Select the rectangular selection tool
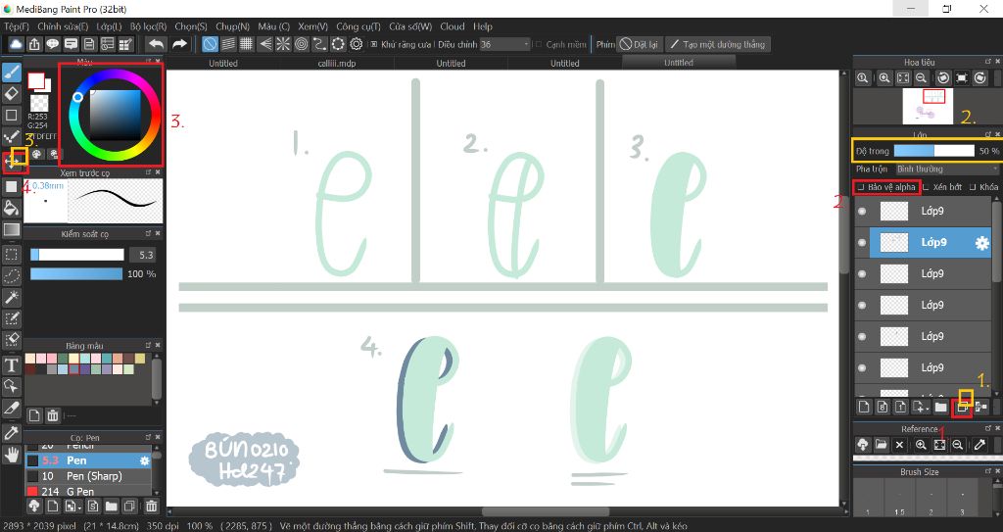This screenshot has height=532, width=1003. click(11, 254)
